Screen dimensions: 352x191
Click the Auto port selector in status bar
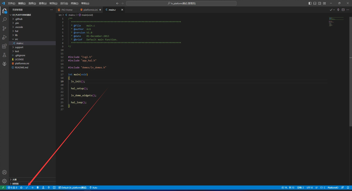[93, 188]
